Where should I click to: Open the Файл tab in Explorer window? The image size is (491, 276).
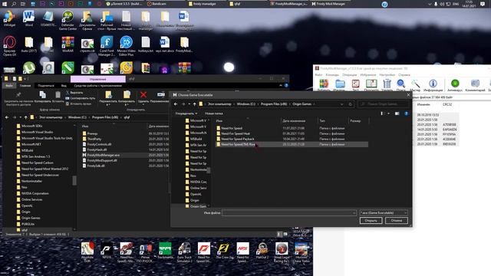point(9,85)
